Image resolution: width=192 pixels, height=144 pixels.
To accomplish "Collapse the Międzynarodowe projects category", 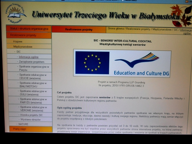I will 23,46.
